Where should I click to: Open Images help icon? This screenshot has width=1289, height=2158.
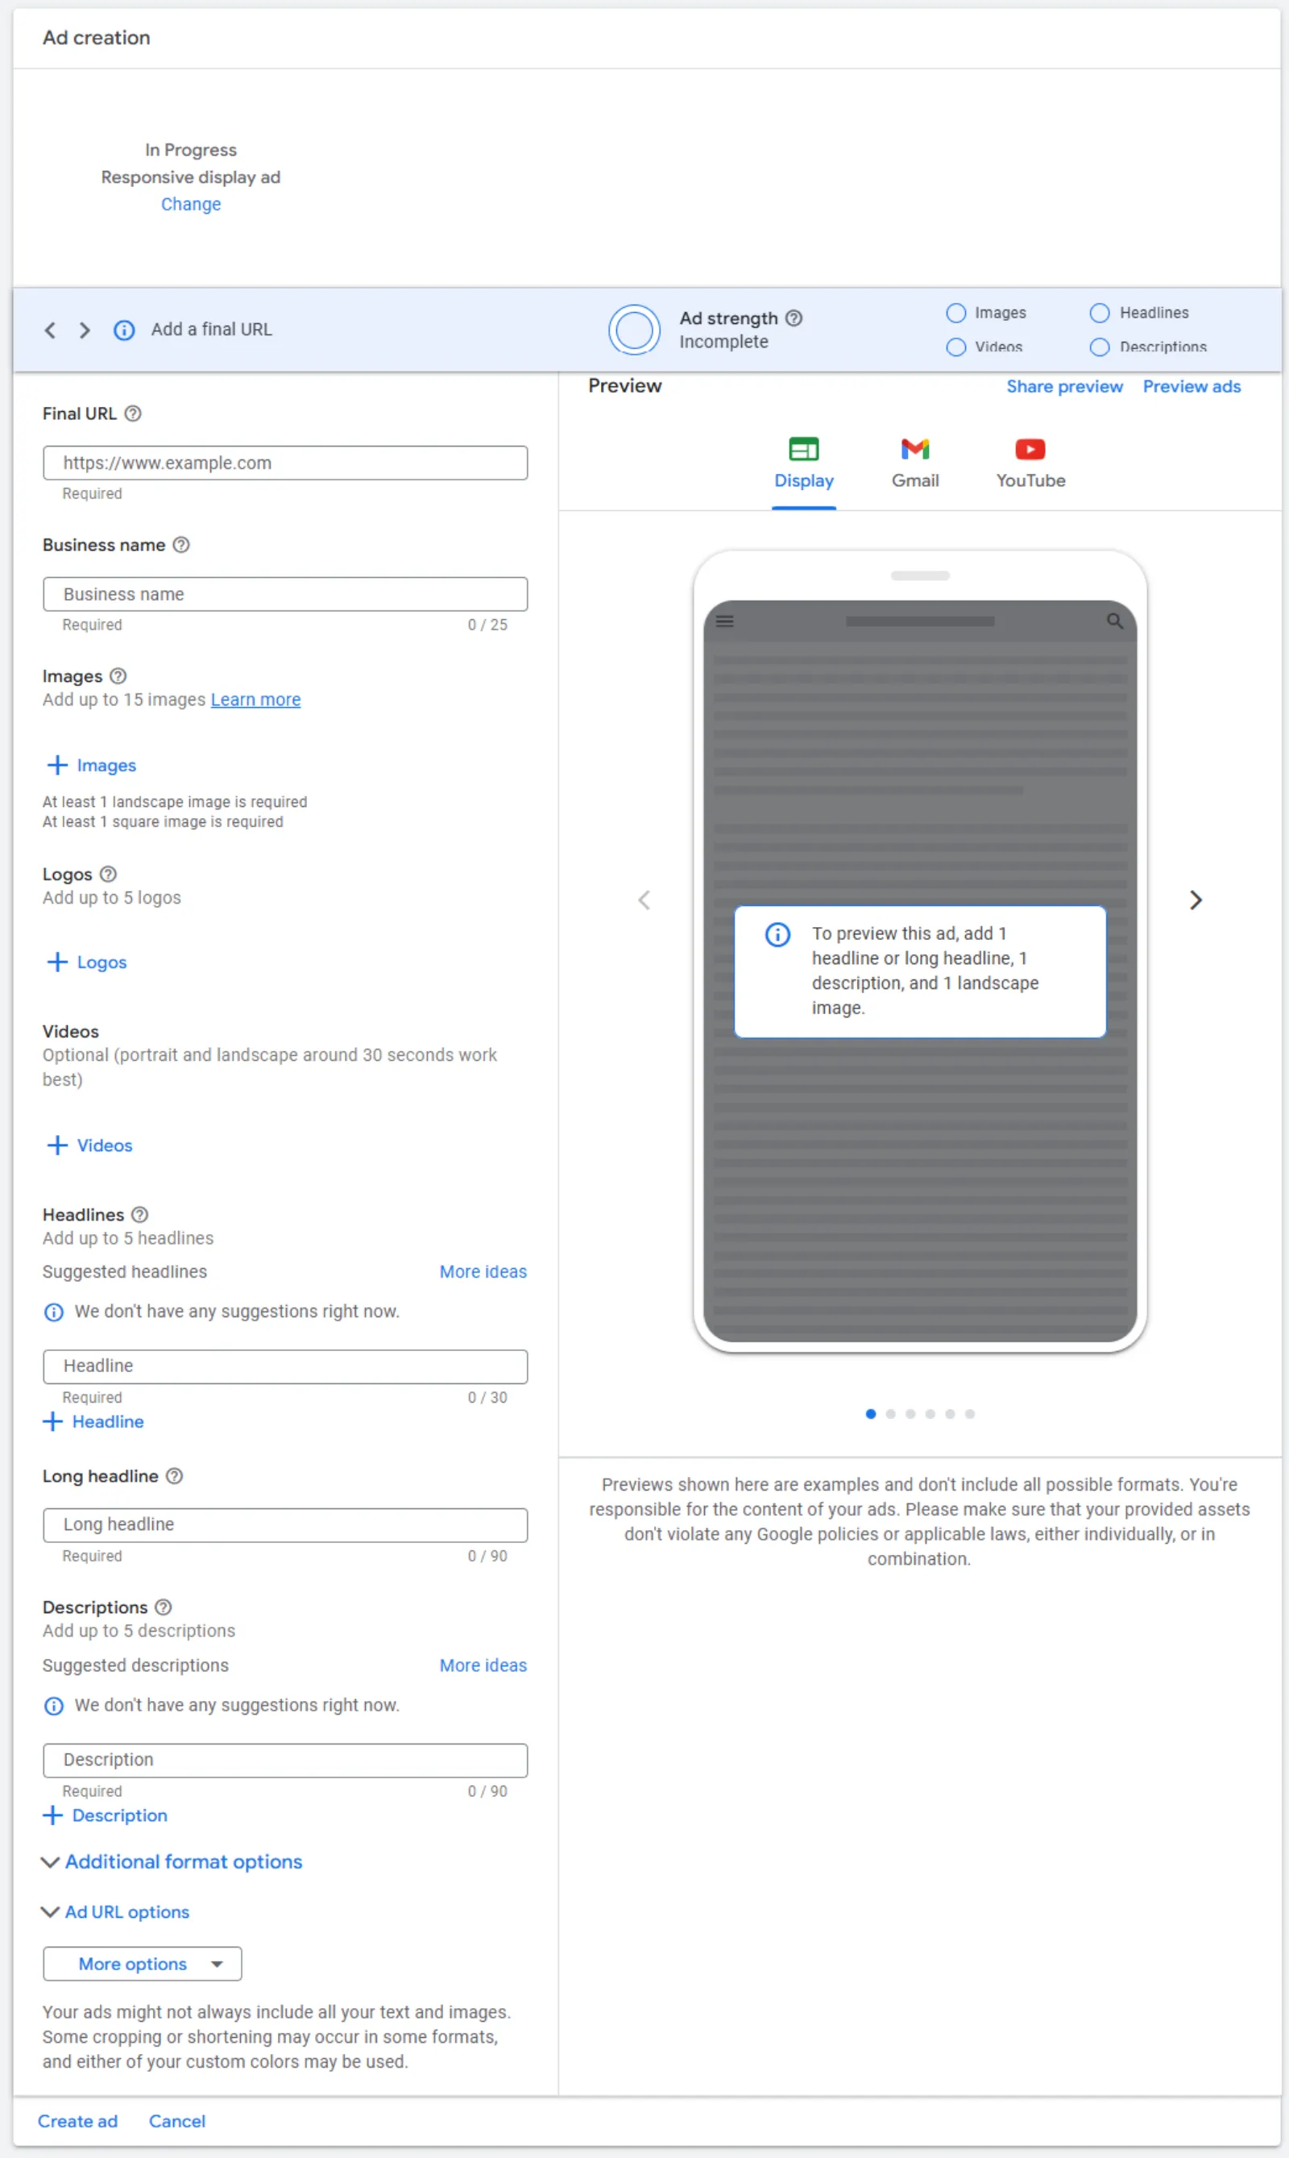click(118, 676)
